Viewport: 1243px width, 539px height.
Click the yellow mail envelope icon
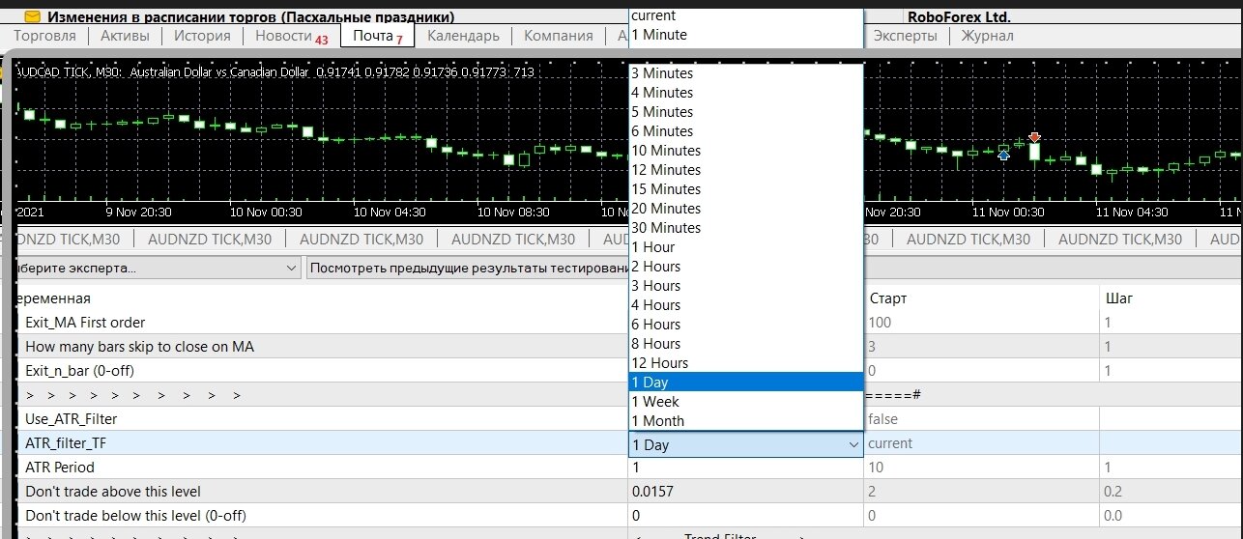click(x=32, y=16)
